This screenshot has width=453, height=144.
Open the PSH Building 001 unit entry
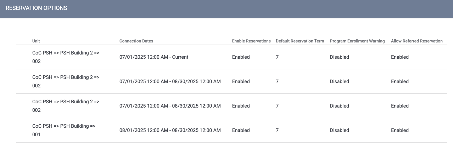click(x=64, y=130)
